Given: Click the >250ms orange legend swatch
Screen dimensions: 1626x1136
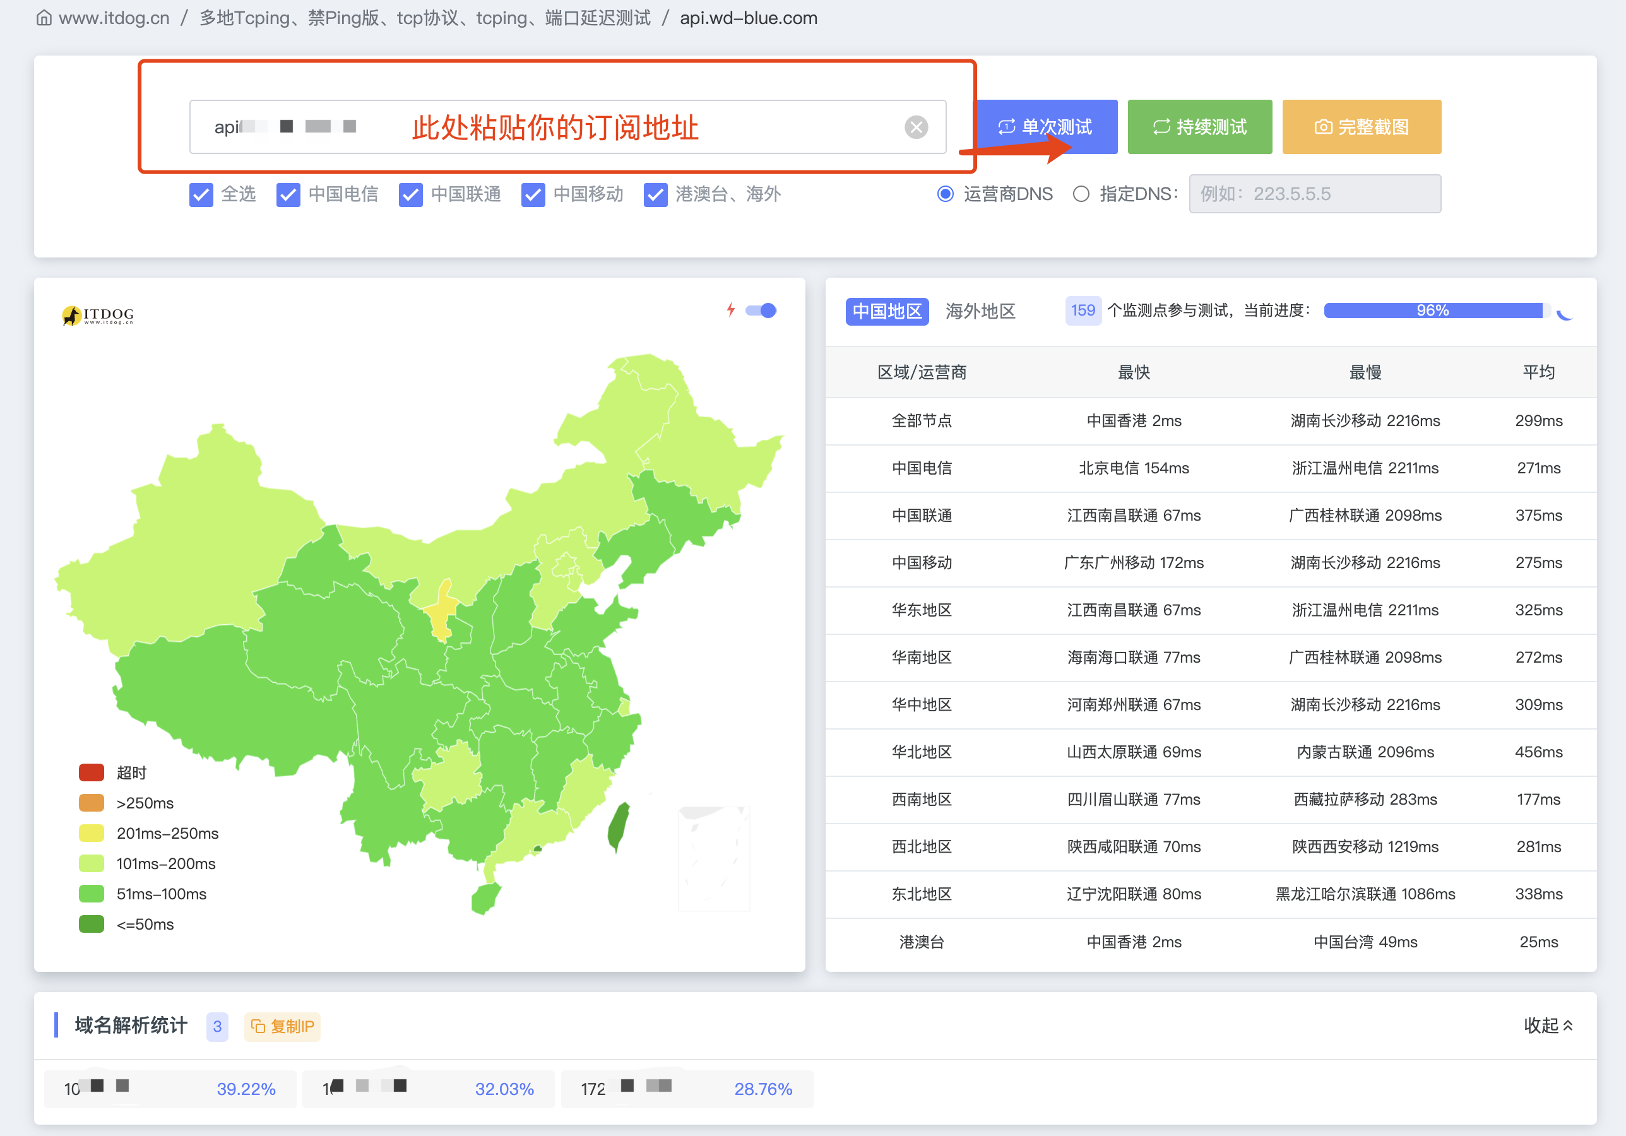Looking at the screenshot, I should click(92, 802).
